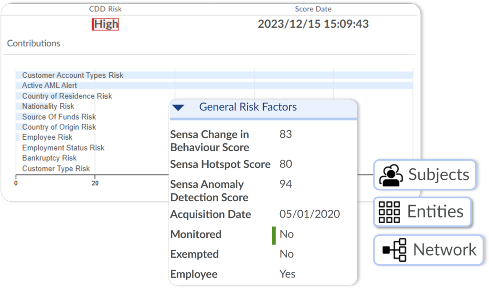Open the Subjects button
The height and width of the screenshot is (288, 489).
pos(425,175)
